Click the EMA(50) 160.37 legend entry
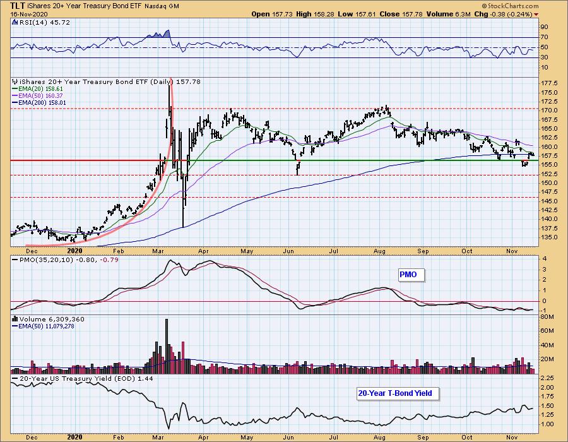 [x=38, y=95]
